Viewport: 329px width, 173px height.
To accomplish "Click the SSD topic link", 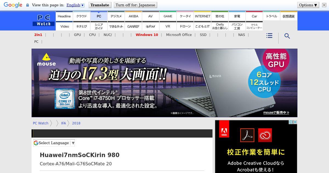I will pos(203,35).
